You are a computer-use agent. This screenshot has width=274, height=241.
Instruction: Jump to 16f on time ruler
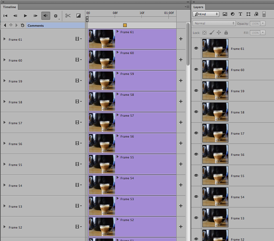(142, 13)
